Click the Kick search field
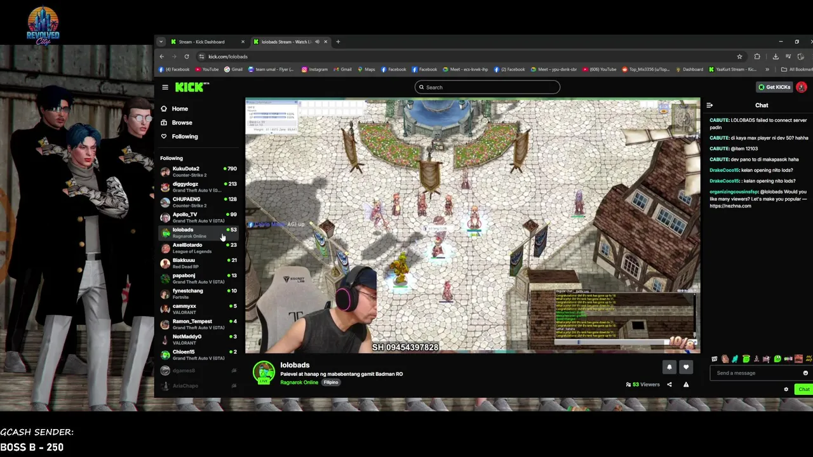 (x=487, y=87)
